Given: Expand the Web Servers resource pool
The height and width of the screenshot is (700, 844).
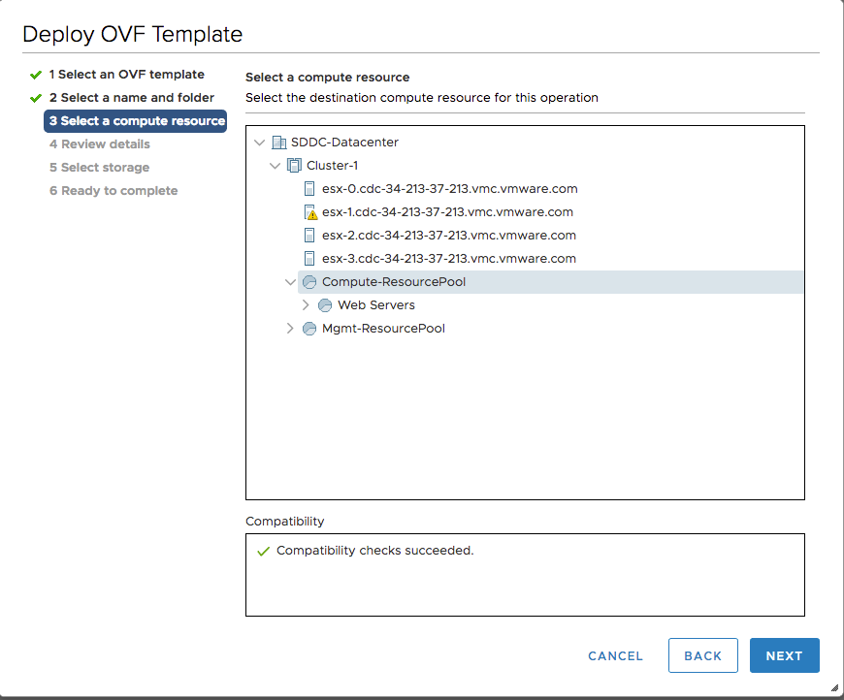Looking at the screenshot, I should [x=306, y=305].
